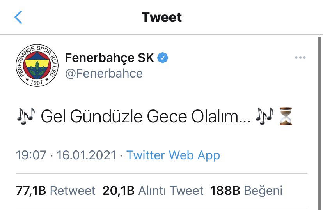The width and height of the screenshot is (323, 210).
Task: Select the tweet text "Gel Gündüzle Gece Olalım..."
Action: tap(145, 116)
